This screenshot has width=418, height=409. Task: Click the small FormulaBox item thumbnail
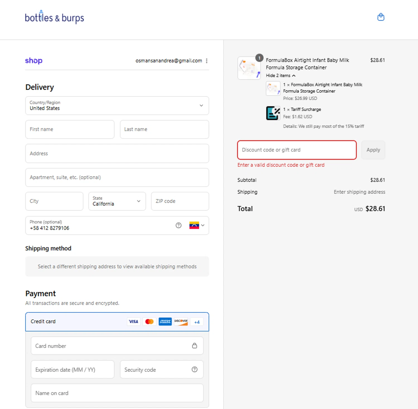(x=273, y=88)
